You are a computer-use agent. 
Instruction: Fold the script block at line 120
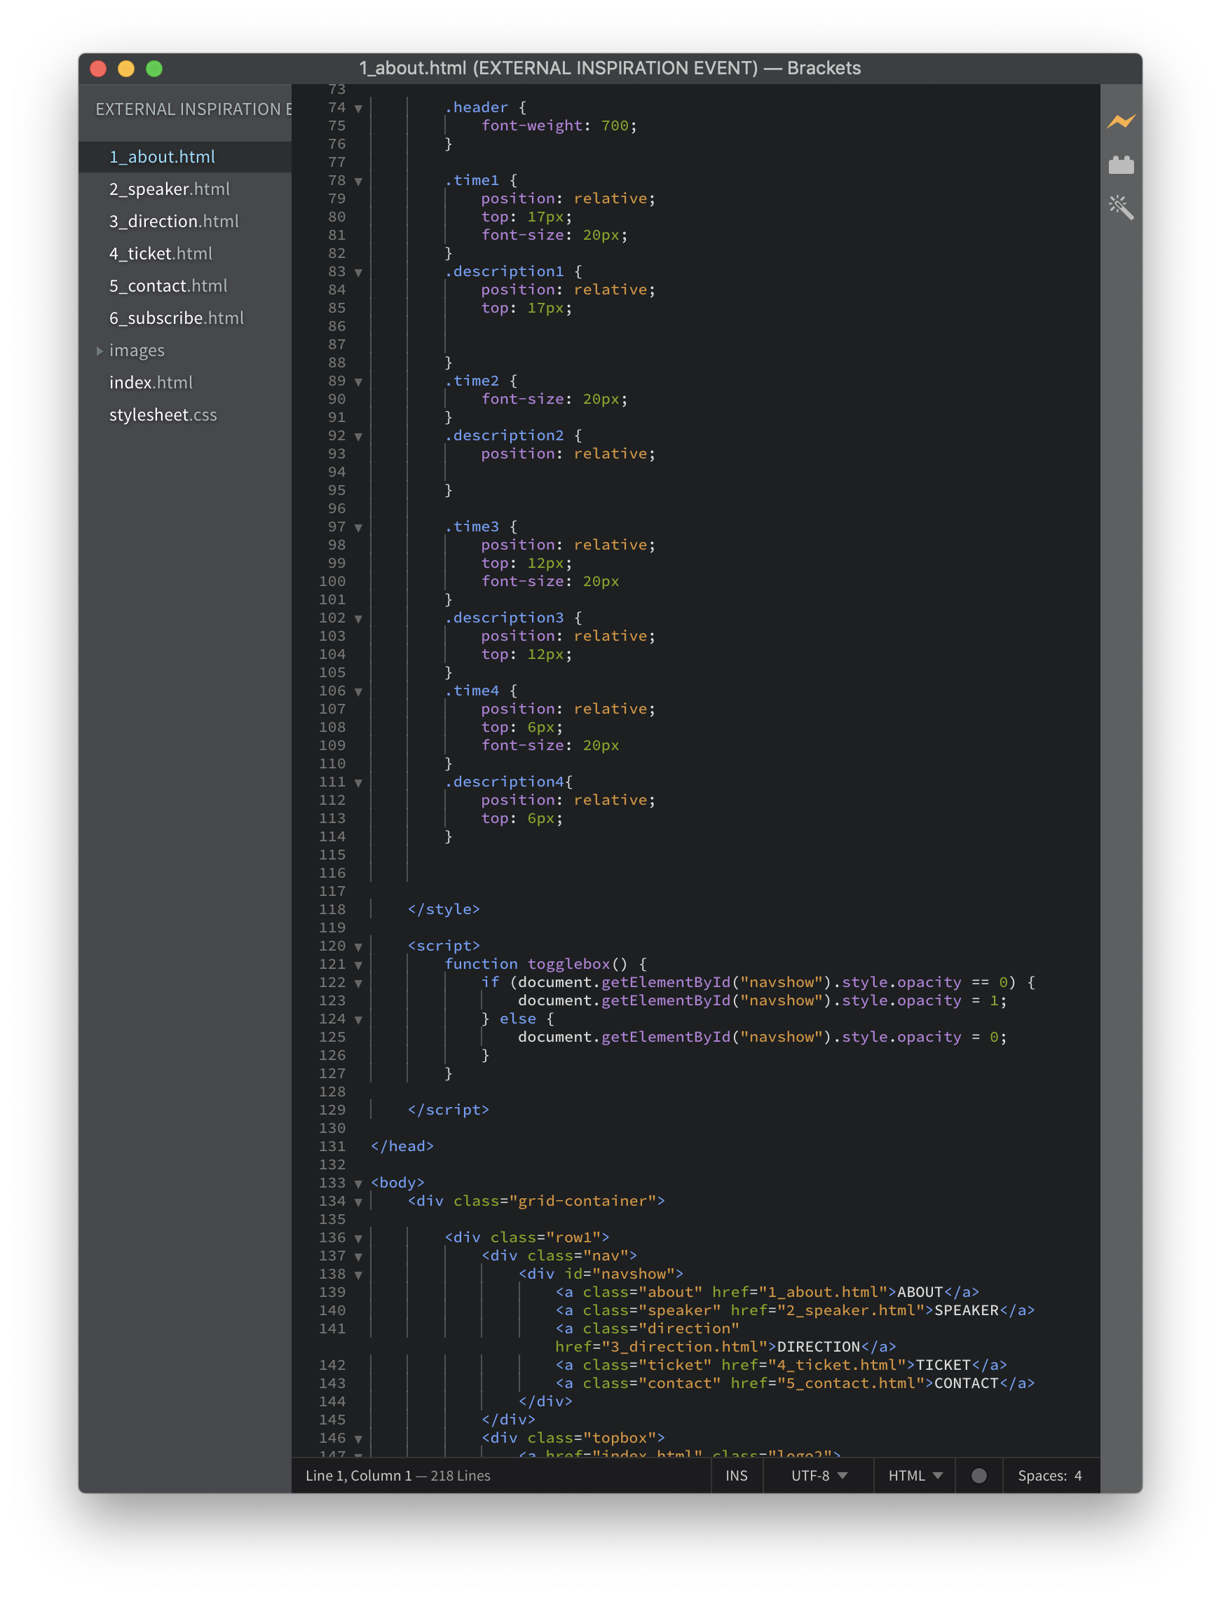(358, 946)
